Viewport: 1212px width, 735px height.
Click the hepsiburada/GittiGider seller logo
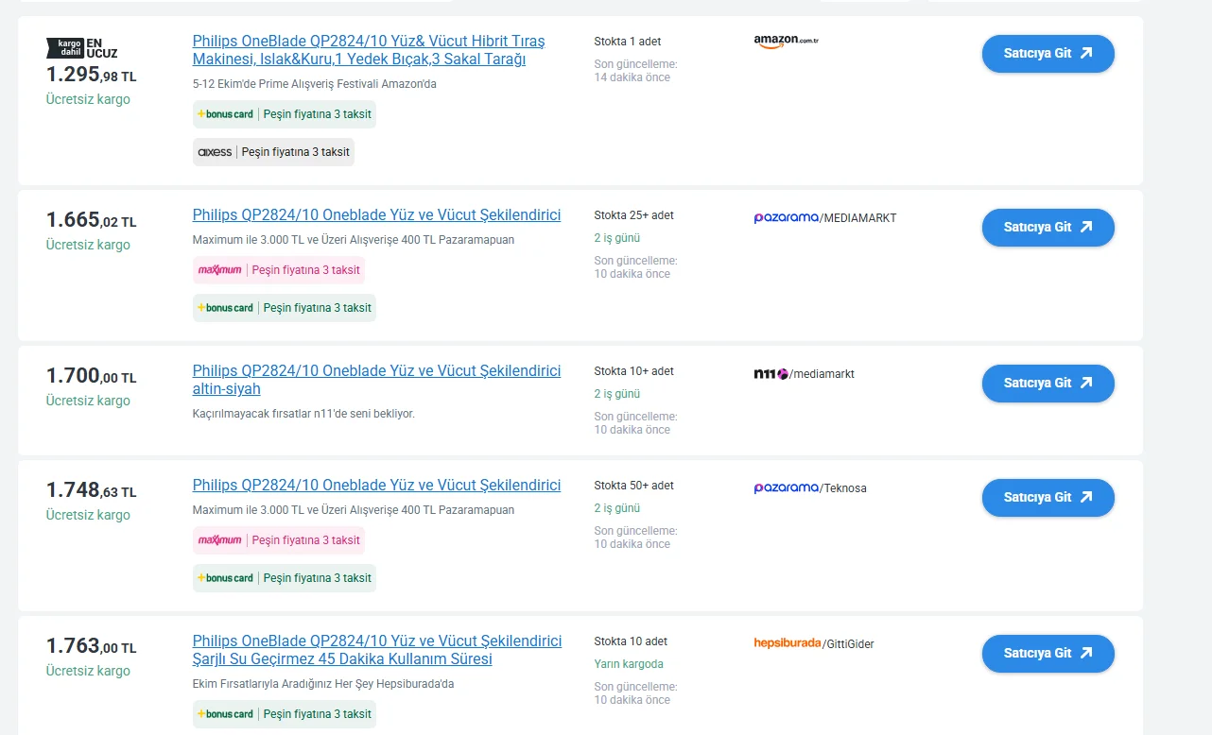(x=814, y=643)
